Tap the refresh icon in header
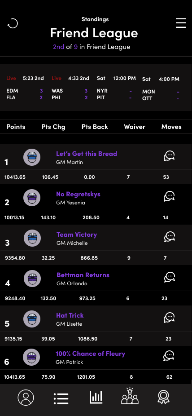This screenshot has height=416, width=192. coord(13,23)
